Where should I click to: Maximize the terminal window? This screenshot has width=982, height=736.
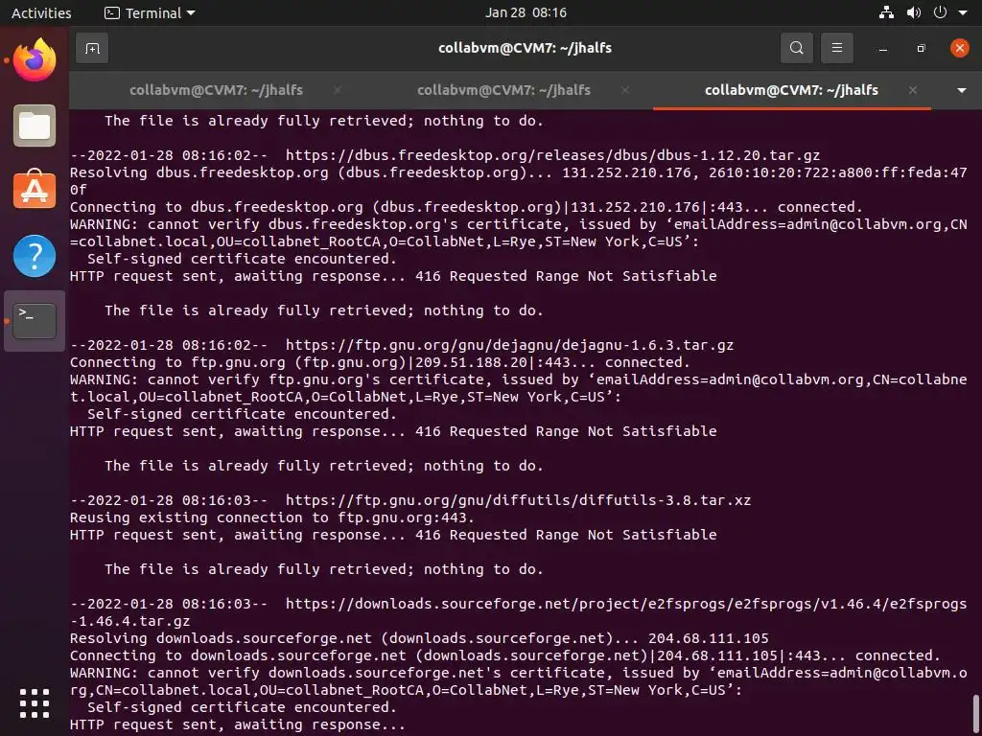[921, 49]
